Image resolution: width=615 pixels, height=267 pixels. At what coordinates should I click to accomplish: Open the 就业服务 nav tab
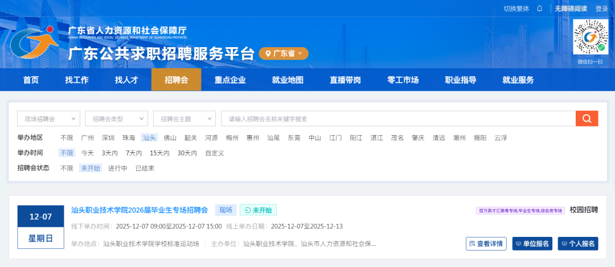518,80
